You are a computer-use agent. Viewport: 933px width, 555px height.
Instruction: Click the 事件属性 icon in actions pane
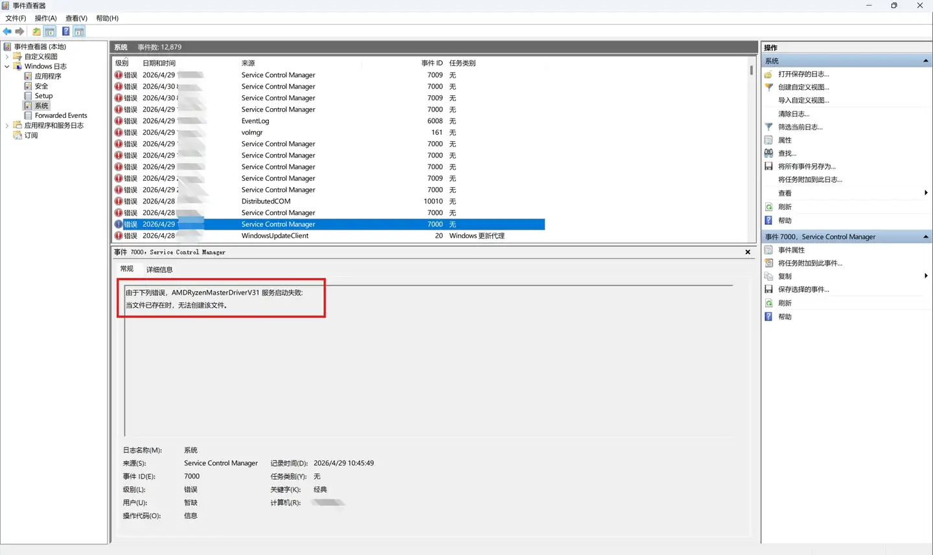coord(768,250)
